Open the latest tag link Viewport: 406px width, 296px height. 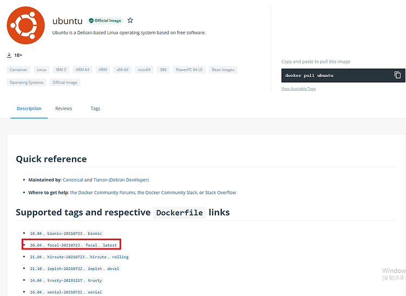(110, 245)
